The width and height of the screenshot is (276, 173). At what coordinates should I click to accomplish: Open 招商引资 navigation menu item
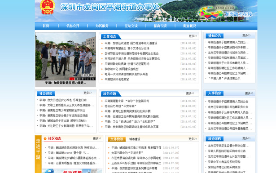[x=160, y=26]
